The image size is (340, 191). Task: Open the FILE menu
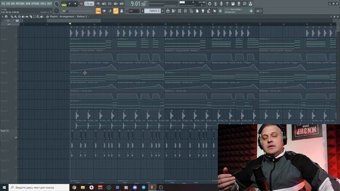[3, 4]
